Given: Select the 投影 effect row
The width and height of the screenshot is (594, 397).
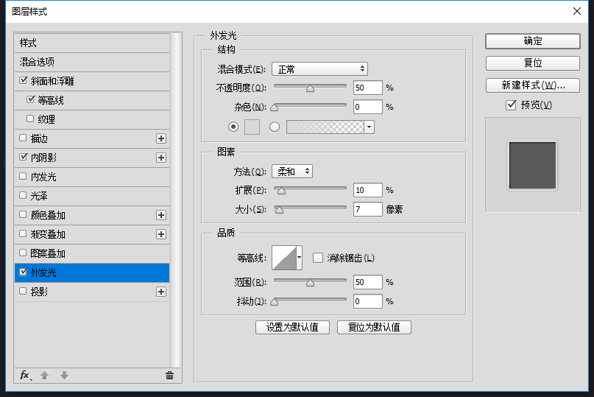Looking at the screenshot, I should click(92, 292).
